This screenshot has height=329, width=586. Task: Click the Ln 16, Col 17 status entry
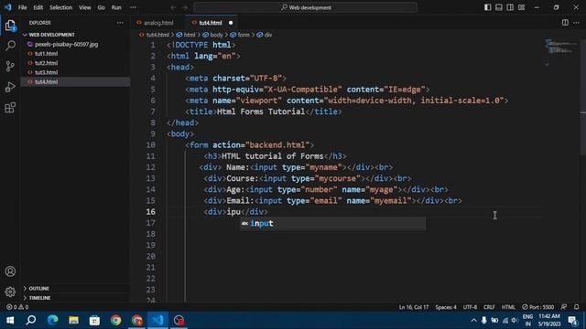(414, 307)
